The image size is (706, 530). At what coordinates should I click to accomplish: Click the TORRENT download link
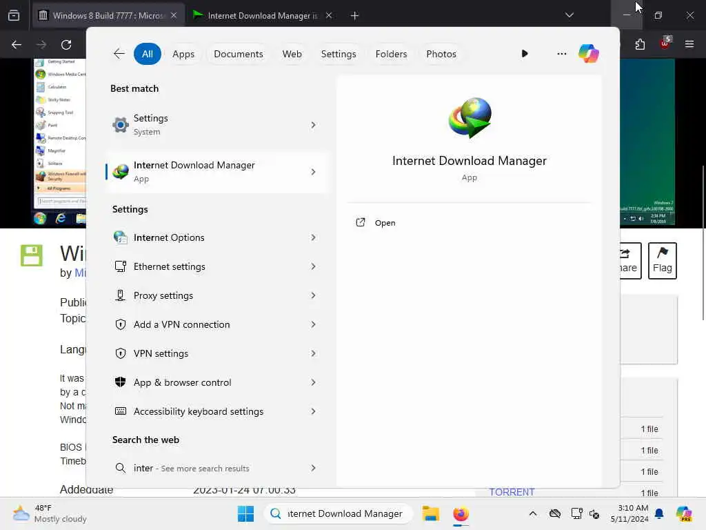pos(512,491)
